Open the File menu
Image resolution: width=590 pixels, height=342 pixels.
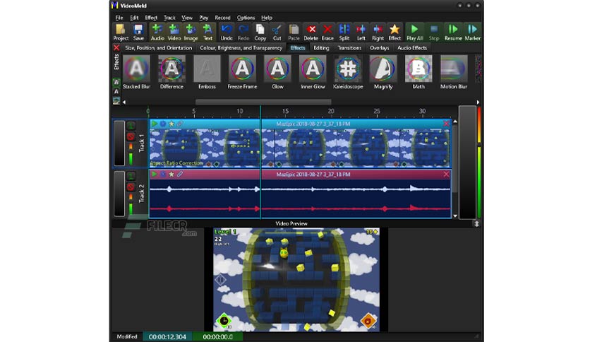pos(119,18)
